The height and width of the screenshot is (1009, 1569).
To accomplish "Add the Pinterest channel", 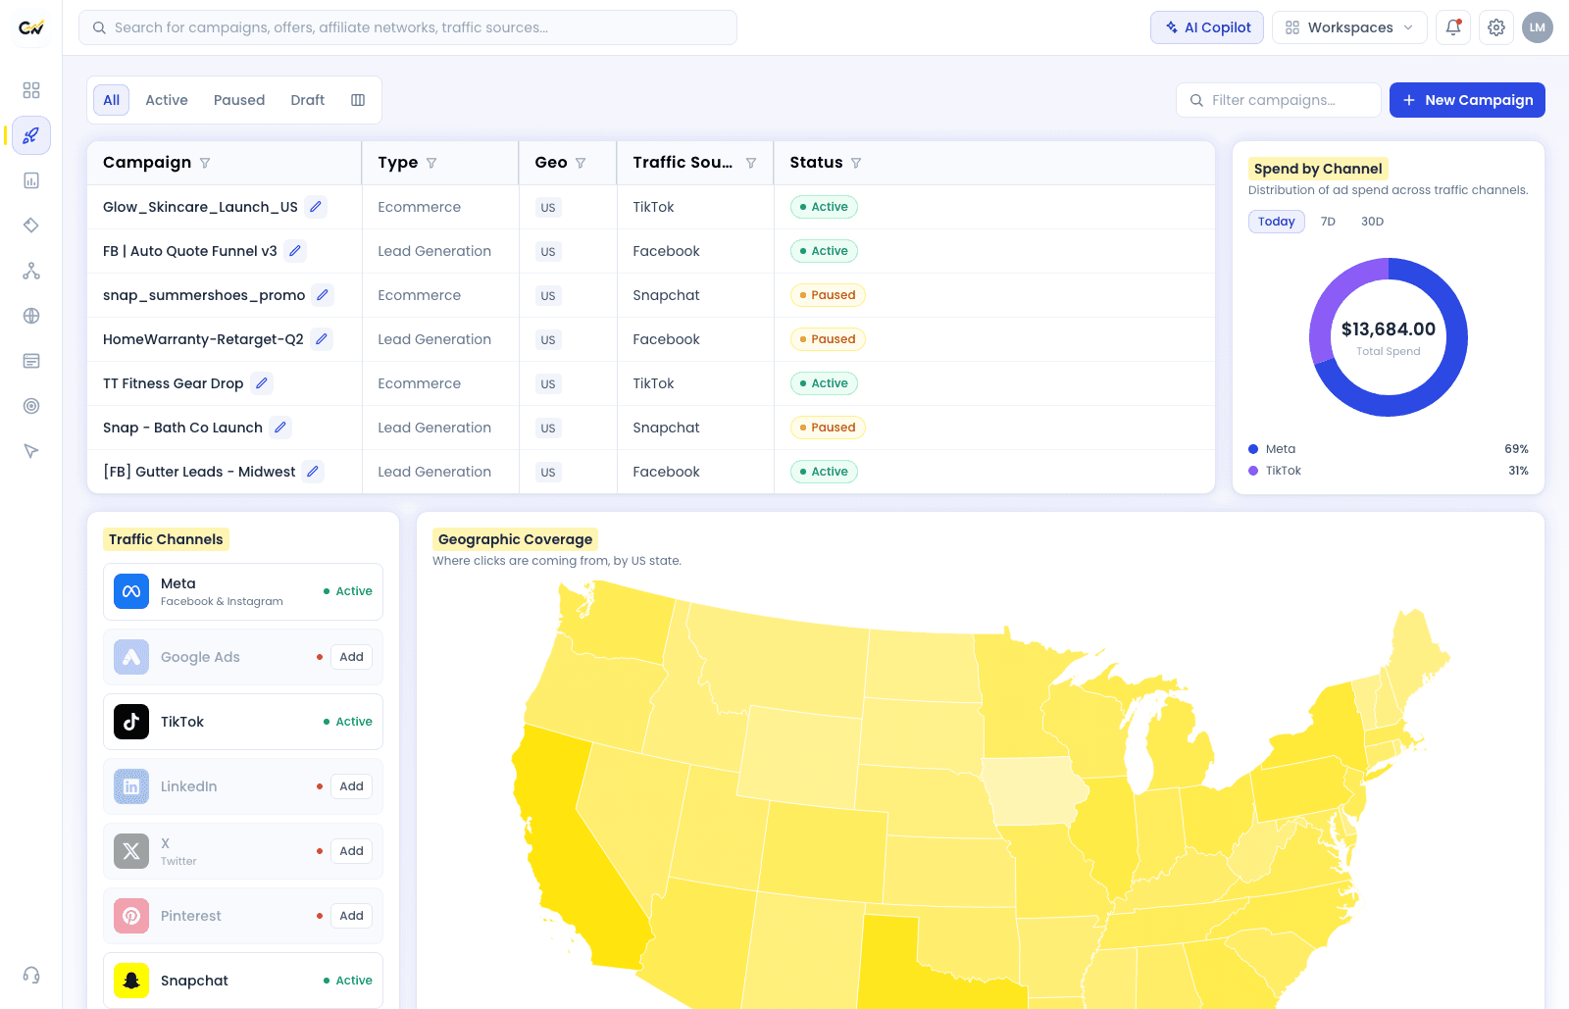I will [351, 916].
